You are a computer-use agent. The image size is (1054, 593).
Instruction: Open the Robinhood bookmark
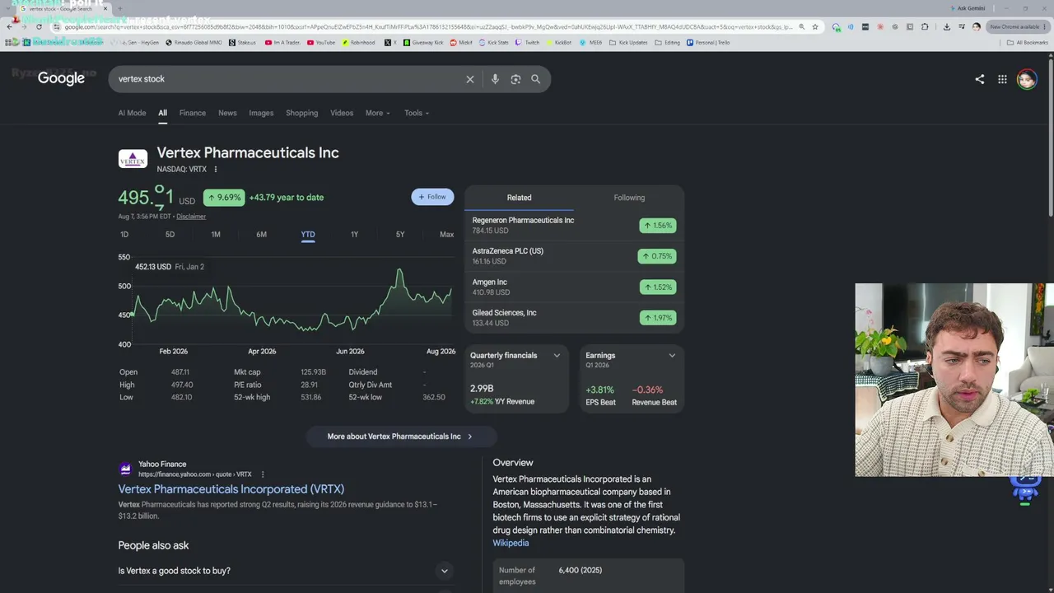click(x=358, y=42)
